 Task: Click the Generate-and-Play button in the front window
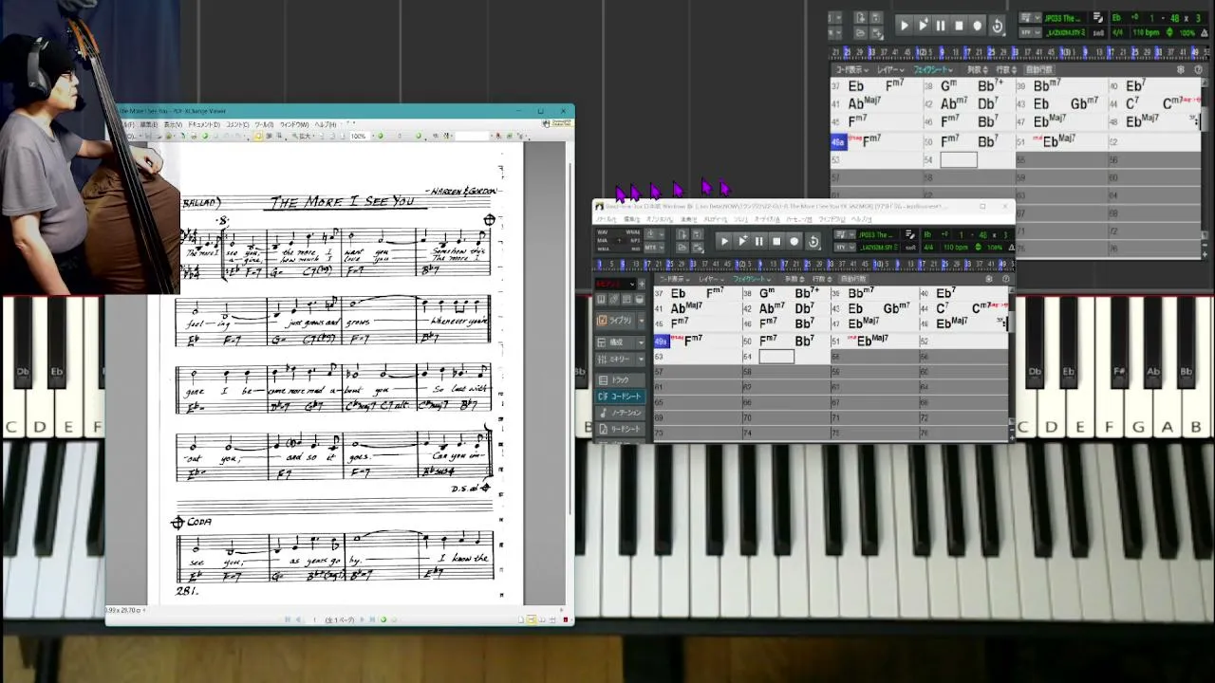click(742, 241)
